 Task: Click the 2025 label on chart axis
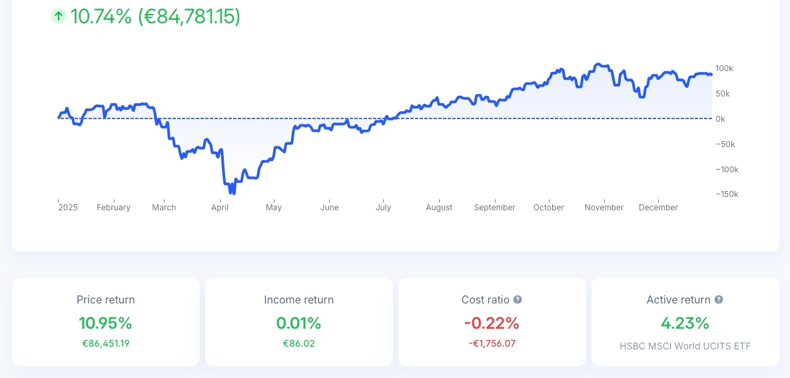point(68,208)
